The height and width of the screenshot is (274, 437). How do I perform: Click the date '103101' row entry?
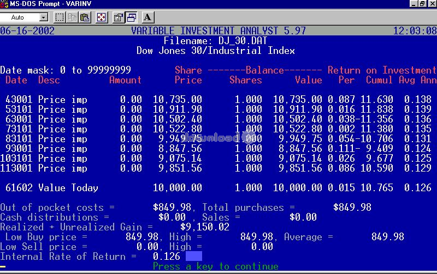pos(16,159)
